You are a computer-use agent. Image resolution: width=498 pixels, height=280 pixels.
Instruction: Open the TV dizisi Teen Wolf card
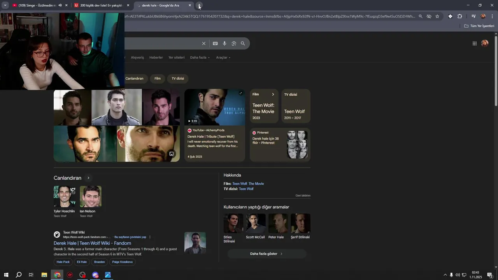296,106
